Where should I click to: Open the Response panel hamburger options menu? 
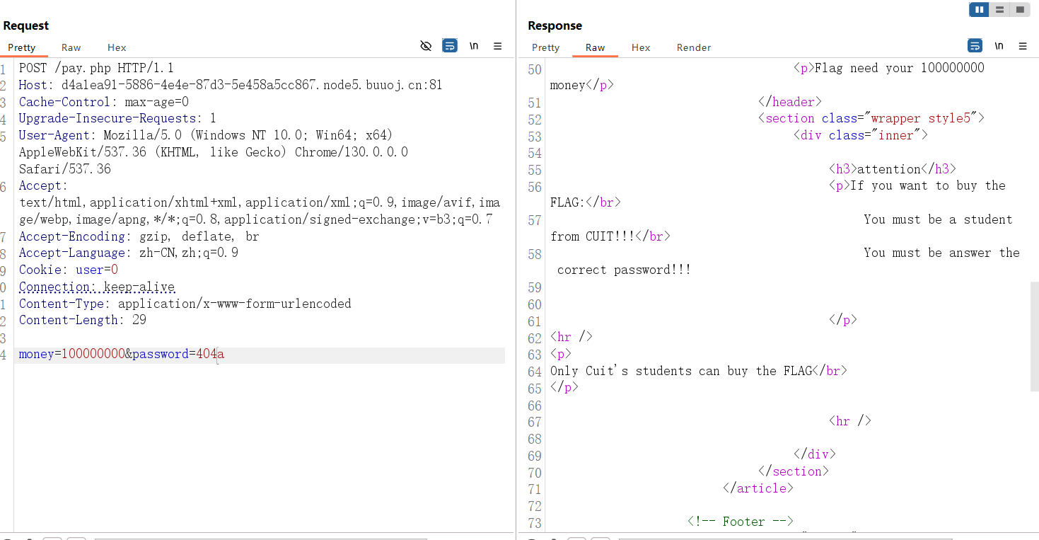(1023, 46)
